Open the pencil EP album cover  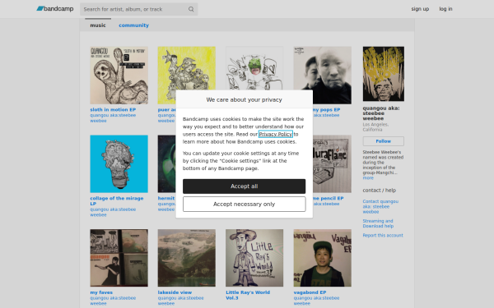[x=332, y=163]
